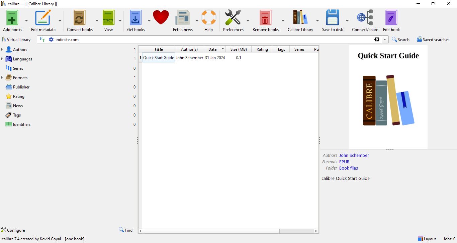Click the Virtual library button
Image resolution: width=457 pixels, height=243 pixels.
pos(16,39)
